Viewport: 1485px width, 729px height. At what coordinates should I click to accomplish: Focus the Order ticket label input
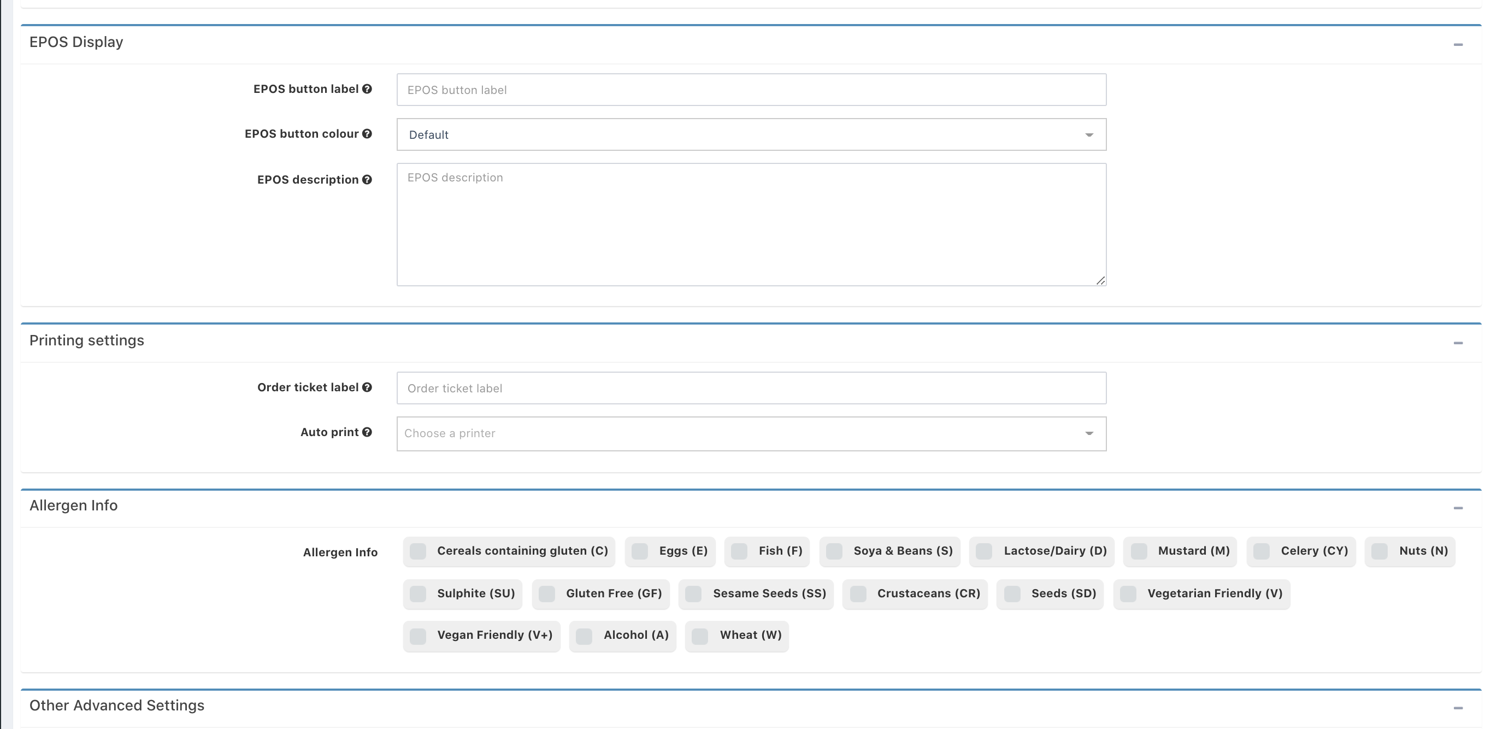pos(751,388)
